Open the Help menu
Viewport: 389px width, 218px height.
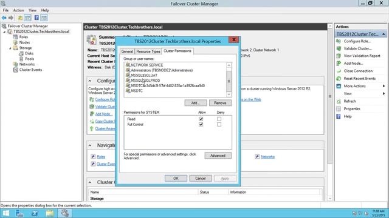[x=45, y=10]
